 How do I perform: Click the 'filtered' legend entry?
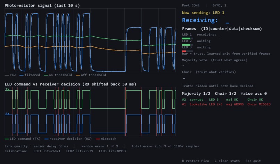(x=30, y=75)
